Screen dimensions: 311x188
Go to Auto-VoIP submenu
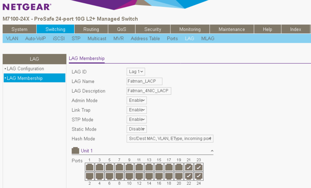point(35,39)
